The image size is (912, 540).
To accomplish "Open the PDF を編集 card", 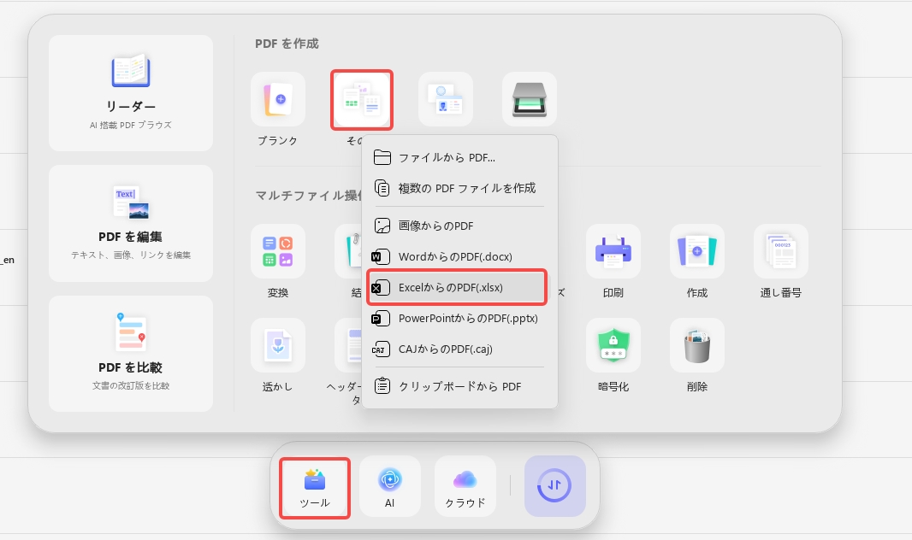I will [x=131, y=224].
